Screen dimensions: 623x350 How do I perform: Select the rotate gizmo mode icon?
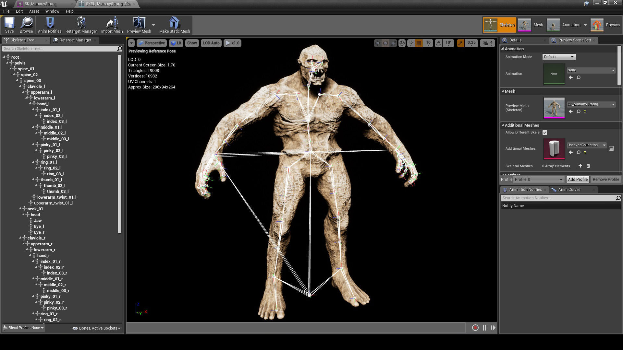385,43
